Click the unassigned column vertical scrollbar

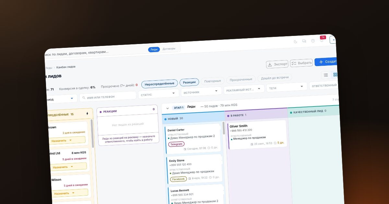92,133
